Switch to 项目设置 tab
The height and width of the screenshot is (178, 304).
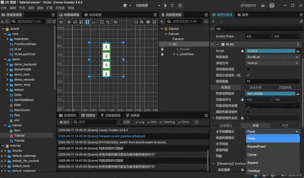click(x=93, y=15)
